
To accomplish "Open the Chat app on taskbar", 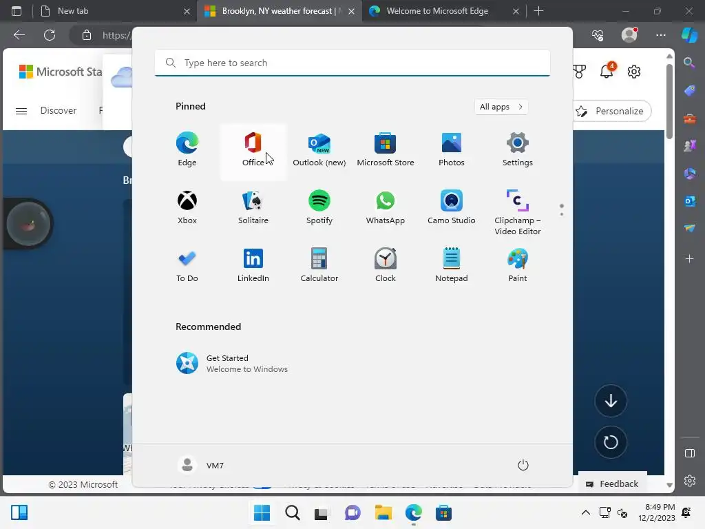I will point(352,512).
